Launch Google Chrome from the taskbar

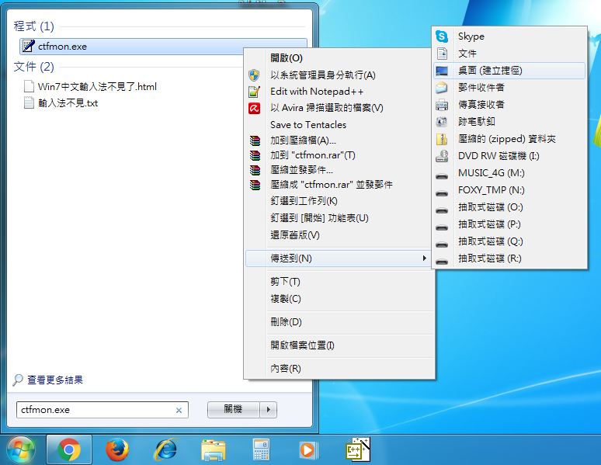coord(69,449)
